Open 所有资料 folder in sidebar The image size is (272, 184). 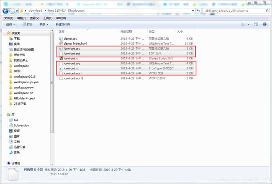[19, 55]
